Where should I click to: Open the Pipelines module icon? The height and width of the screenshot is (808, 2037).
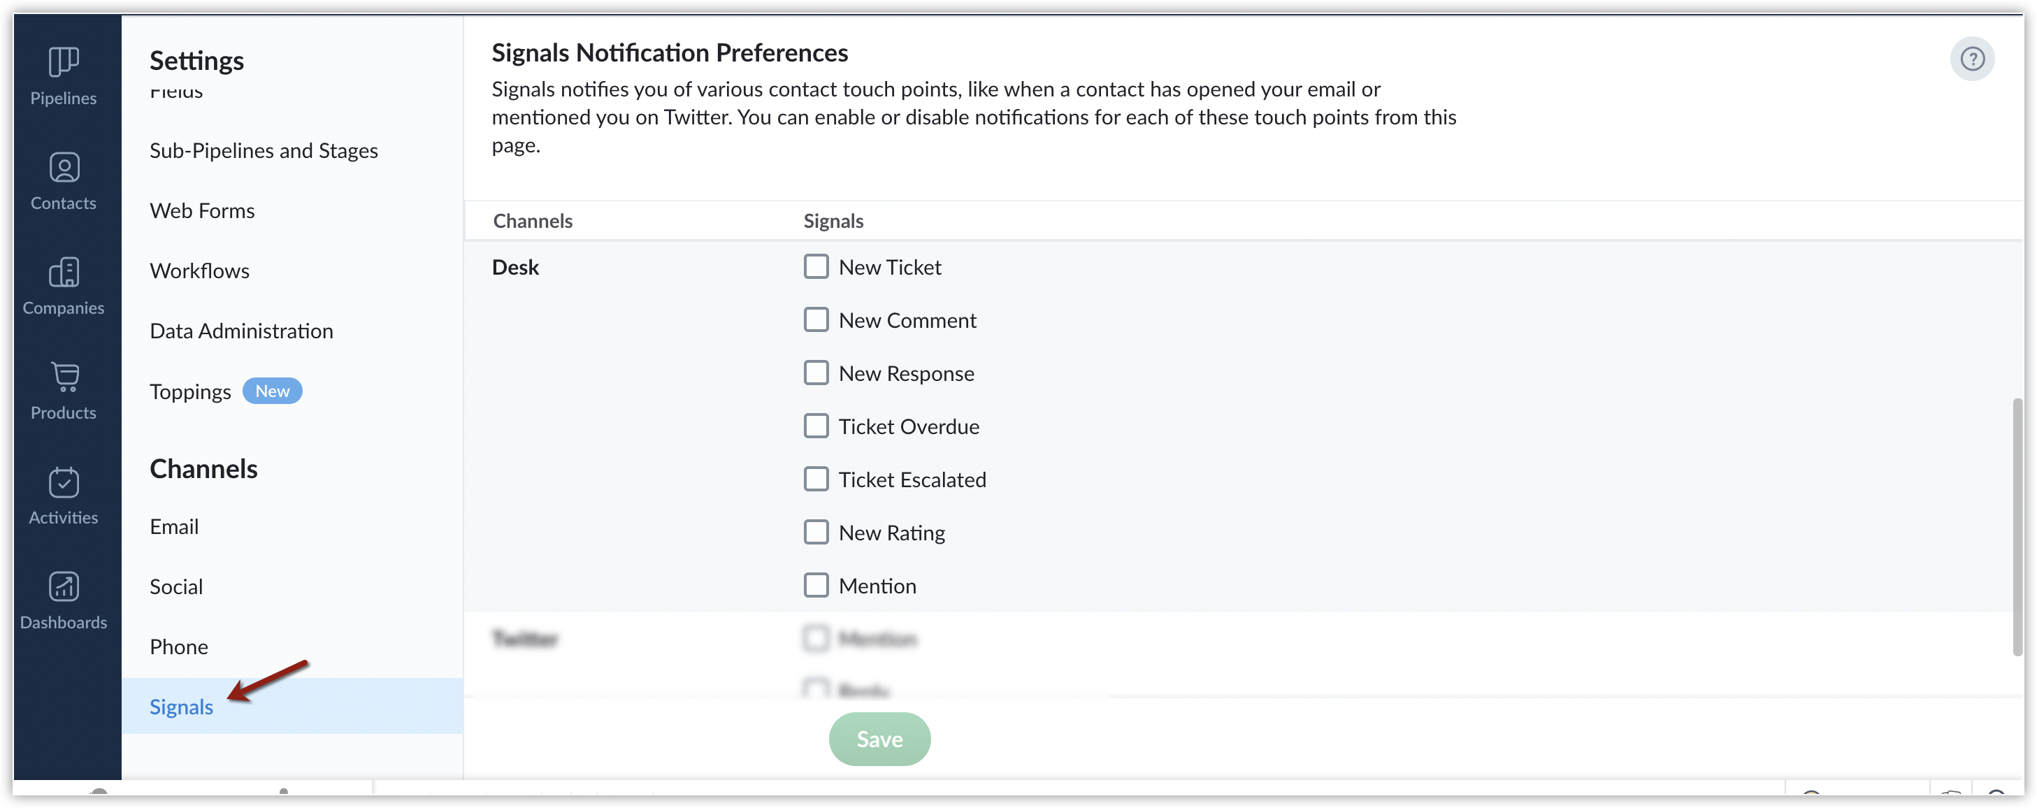[x=63, y=62]
